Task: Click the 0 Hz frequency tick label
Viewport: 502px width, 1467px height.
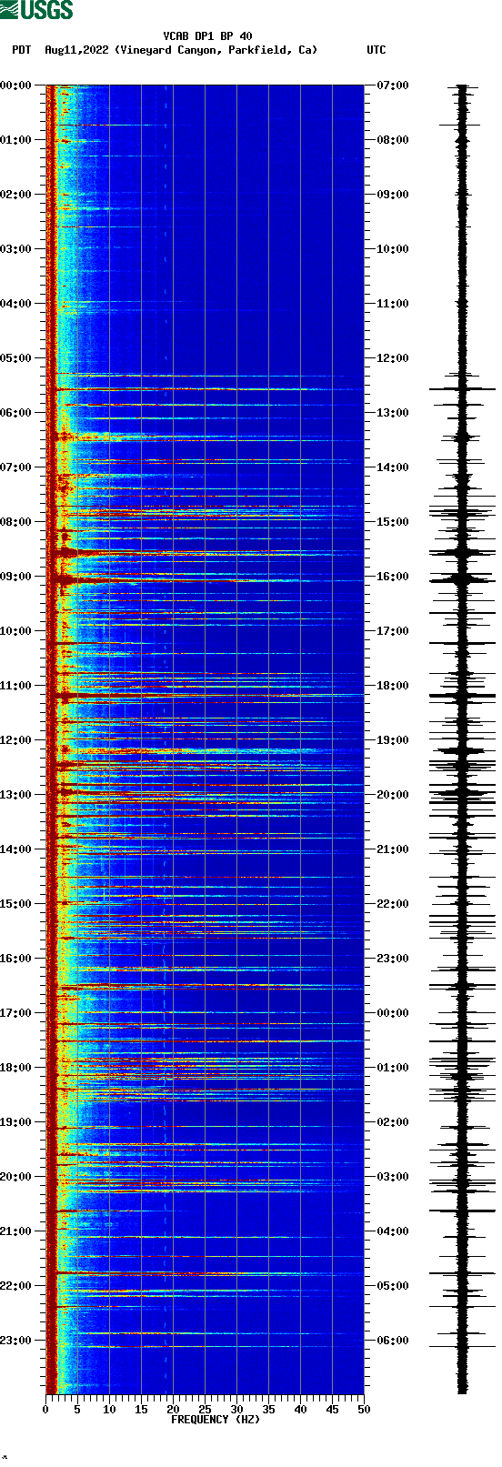Action: tap(45, 1410)
